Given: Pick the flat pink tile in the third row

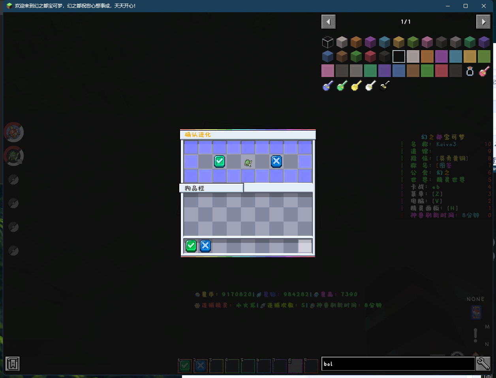Looking at the screenshot, I should pos(328,71).
